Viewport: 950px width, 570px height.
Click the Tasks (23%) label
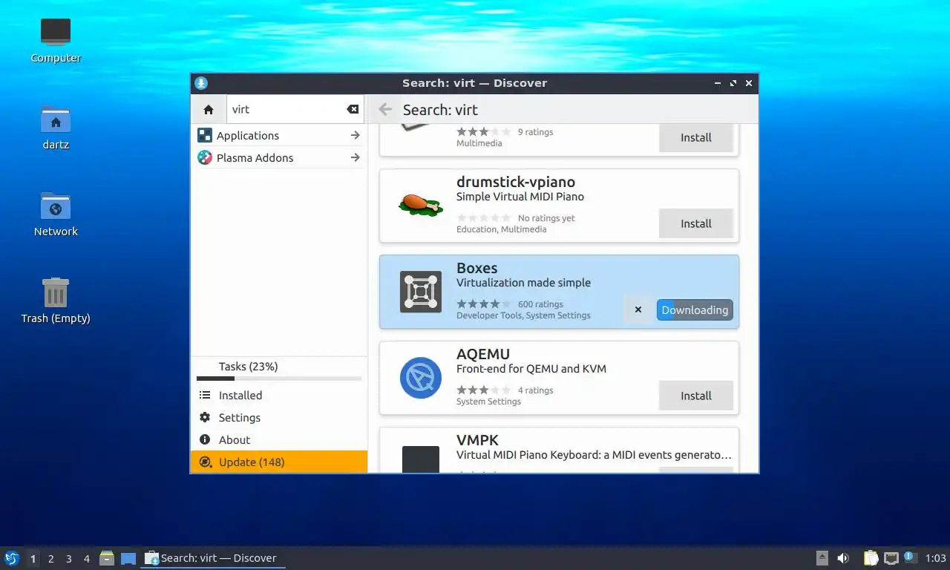click(248, 367)
